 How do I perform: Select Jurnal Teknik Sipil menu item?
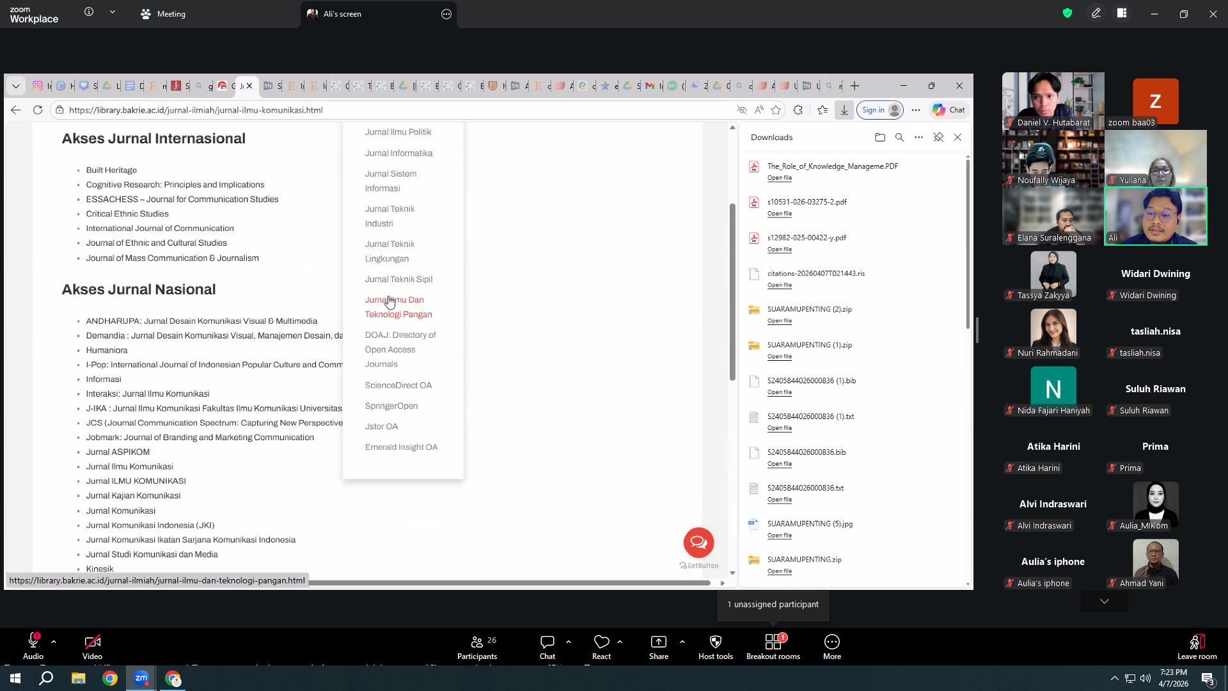point(398,279)
